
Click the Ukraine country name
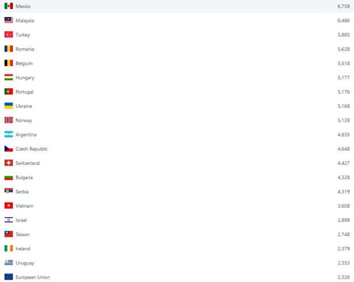(24, 106)
